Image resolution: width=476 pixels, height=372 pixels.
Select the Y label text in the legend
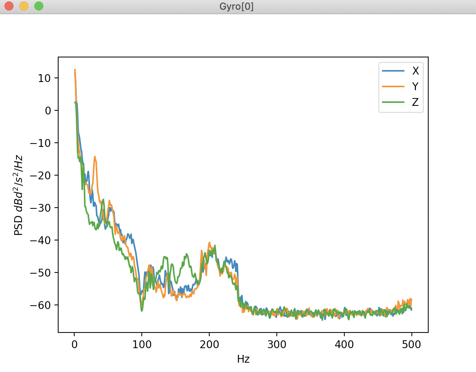415,86
